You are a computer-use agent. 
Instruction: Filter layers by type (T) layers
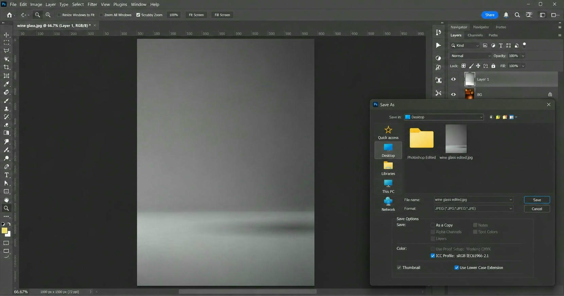(500, 45)
